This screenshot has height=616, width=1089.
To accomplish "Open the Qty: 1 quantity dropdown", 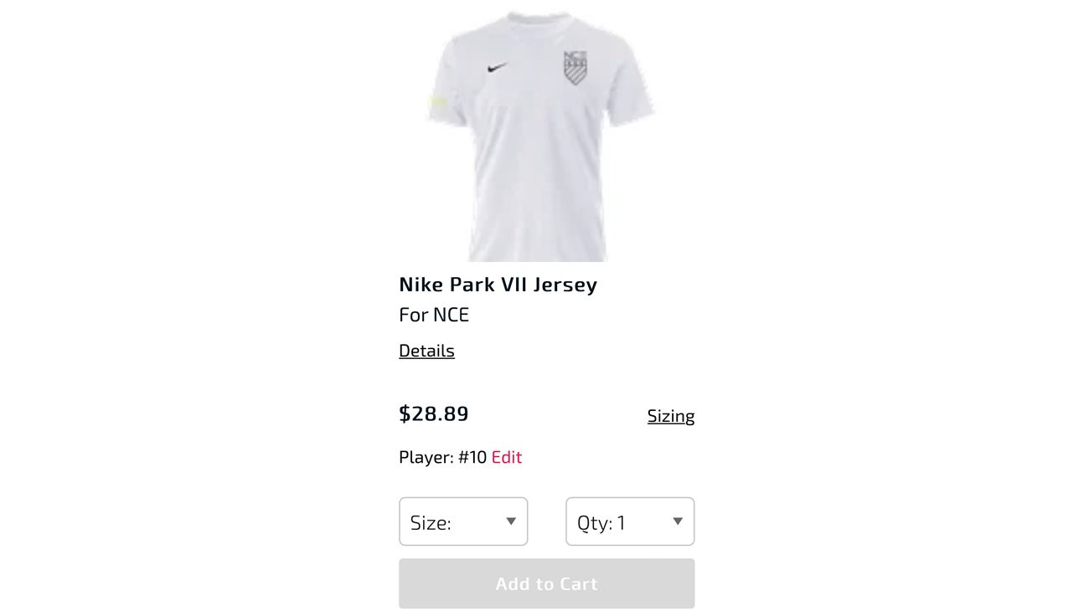I will [630, 521].
